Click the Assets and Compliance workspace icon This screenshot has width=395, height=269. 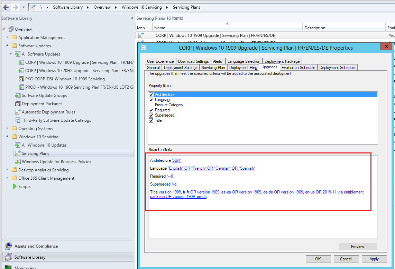[8, 246]
